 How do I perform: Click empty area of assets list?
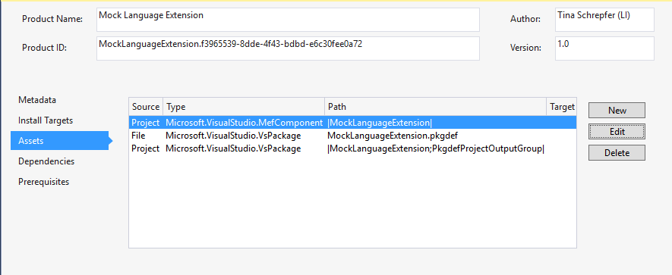353,201
